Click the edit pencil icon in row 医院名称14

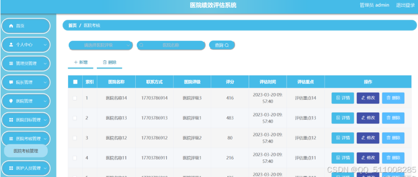[x=363, y=98]
